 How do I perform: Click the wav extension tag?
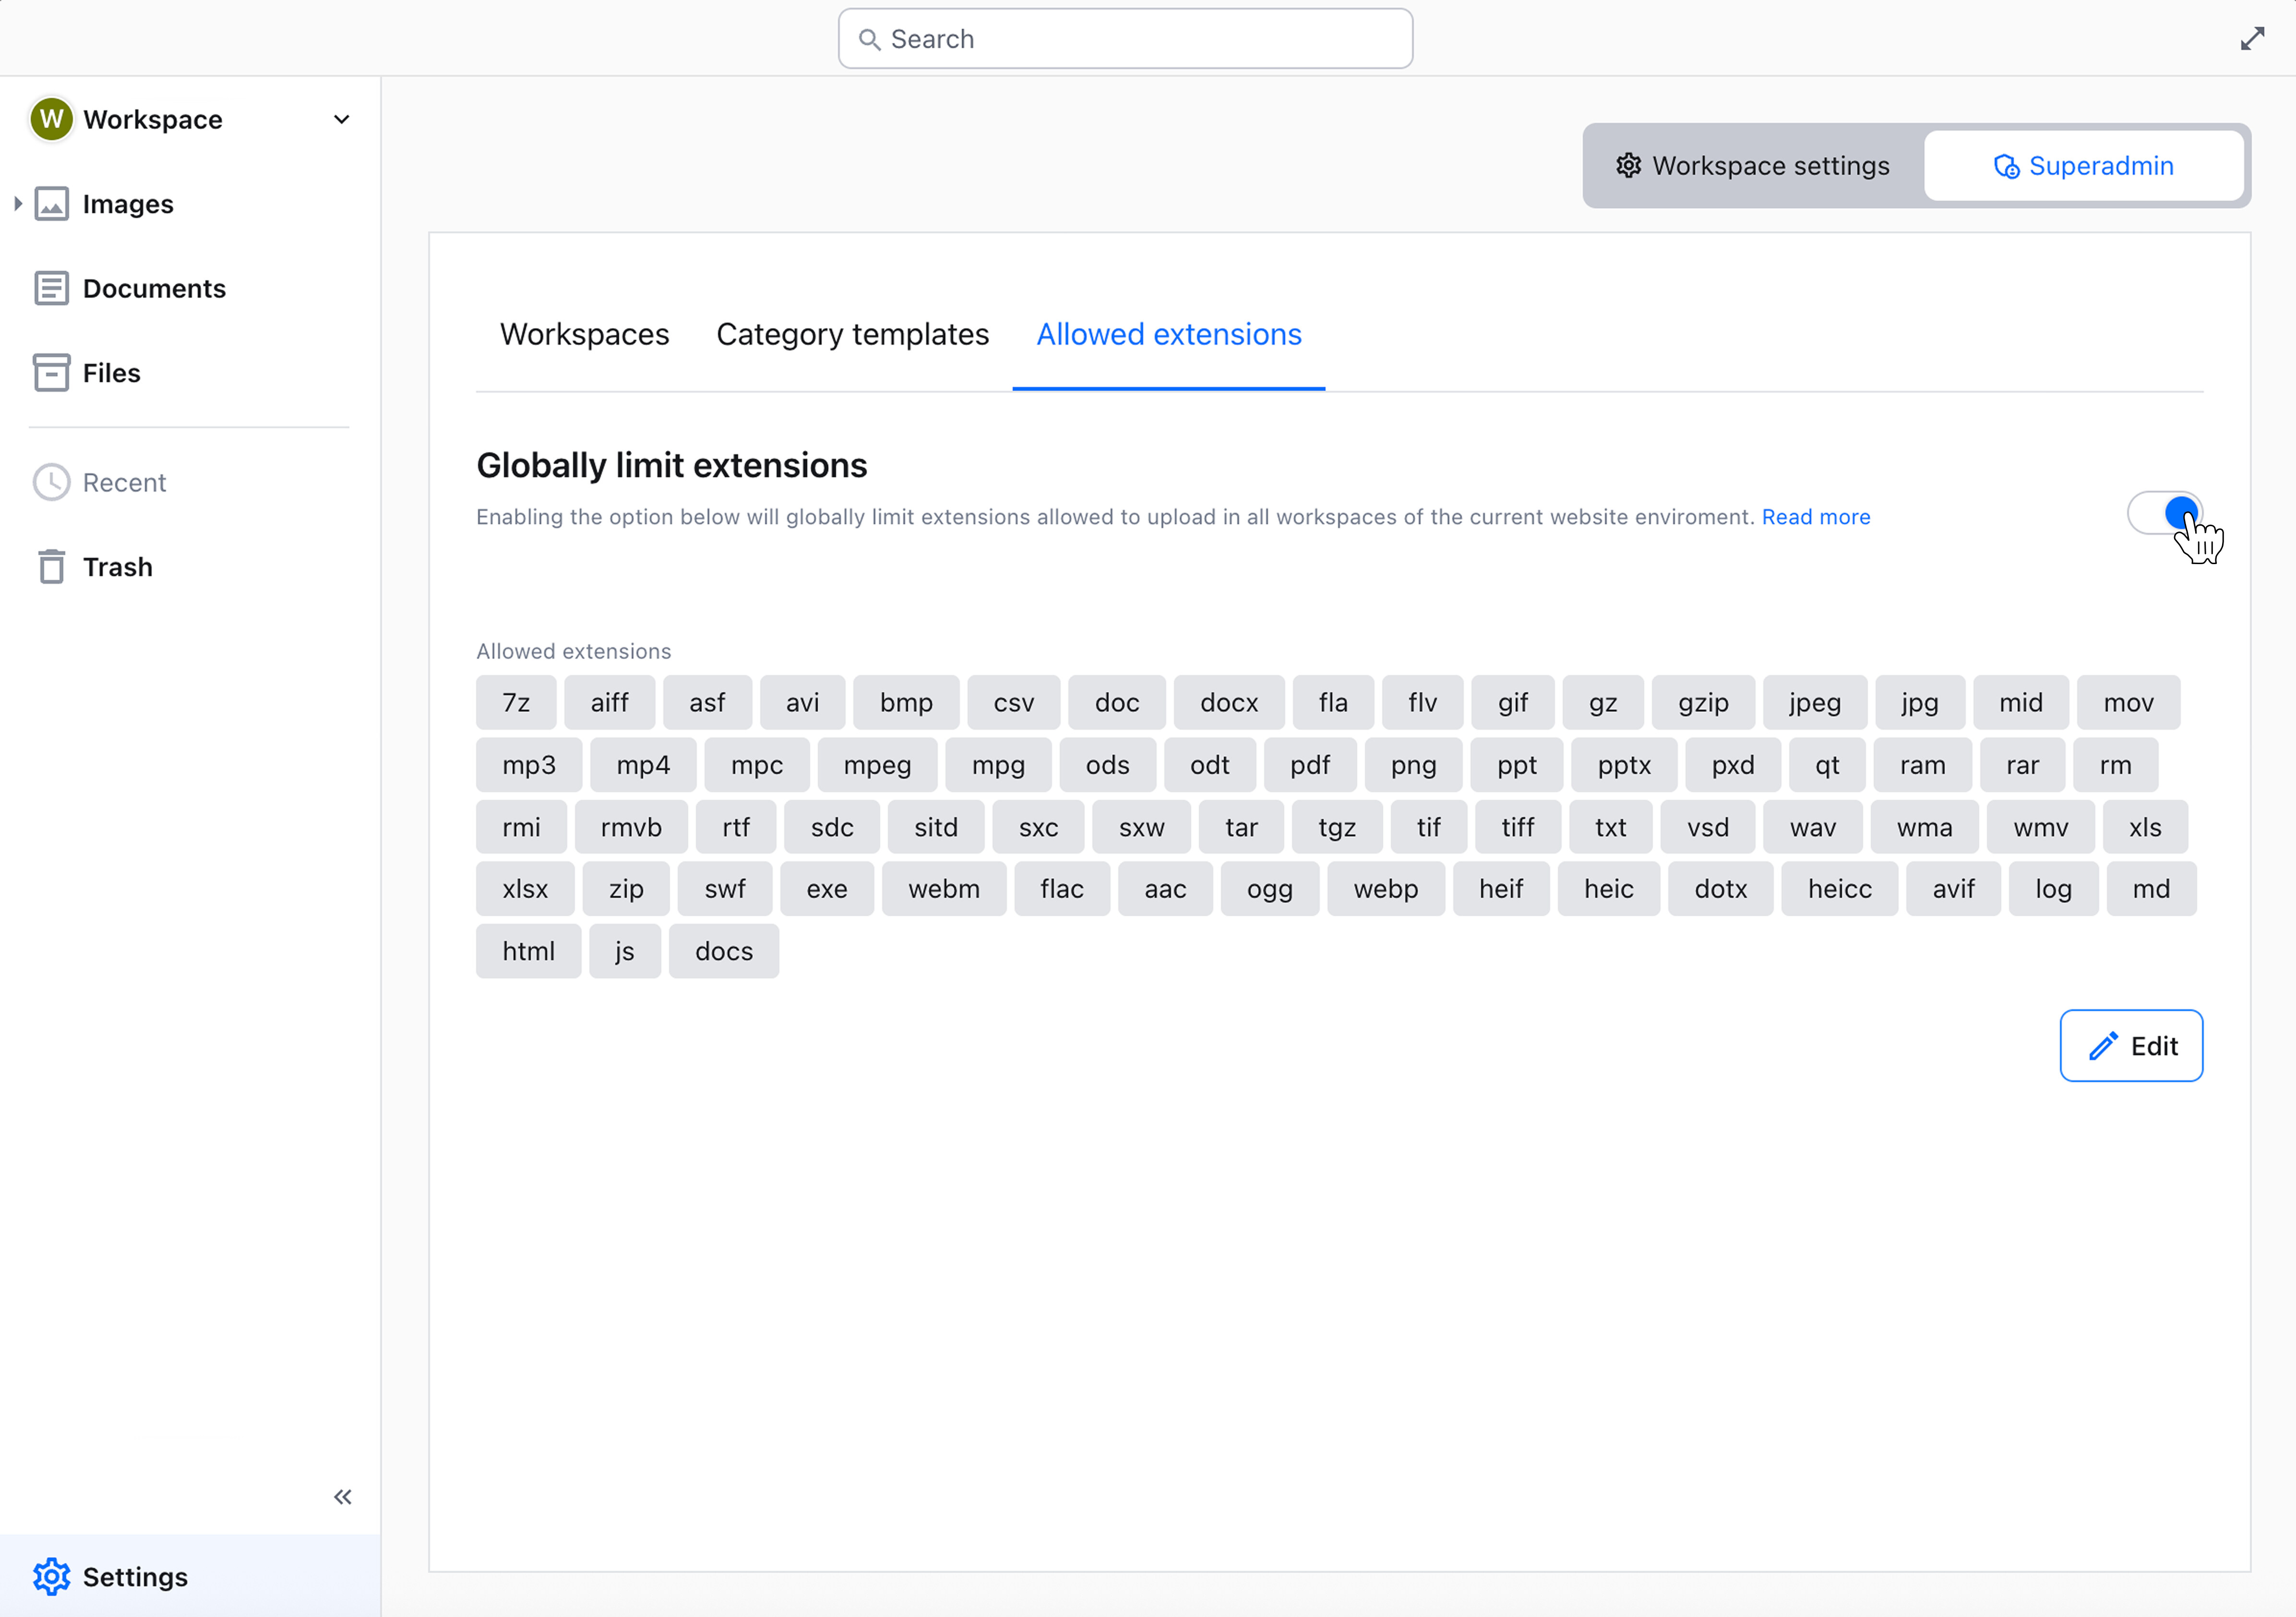point(1812,827)
